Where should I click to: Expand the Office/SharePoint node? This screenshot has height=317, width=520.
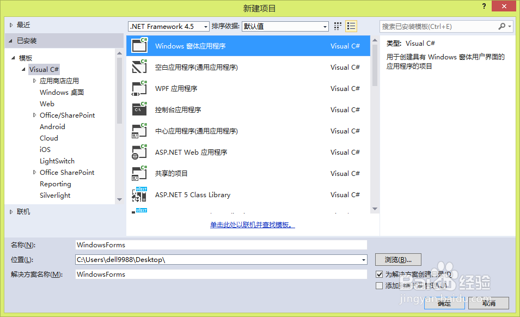pyautogui.click(x=34, y=115)
